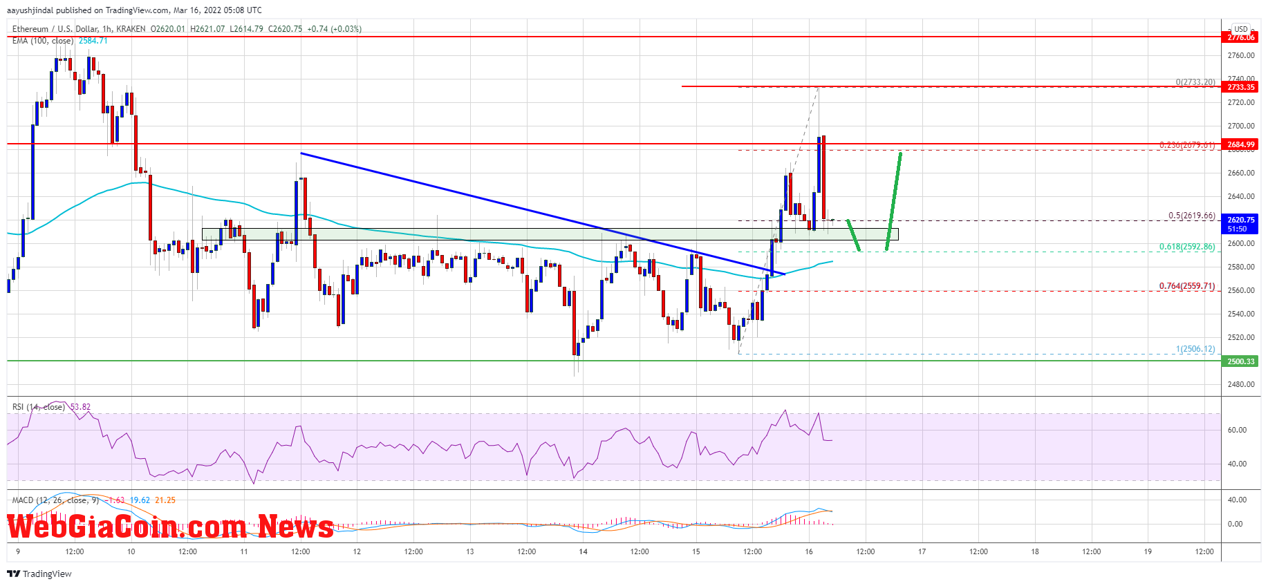Click date 16 on the time axis
The width and height of the screenshot is (1268, 586).
coord(809,551)
